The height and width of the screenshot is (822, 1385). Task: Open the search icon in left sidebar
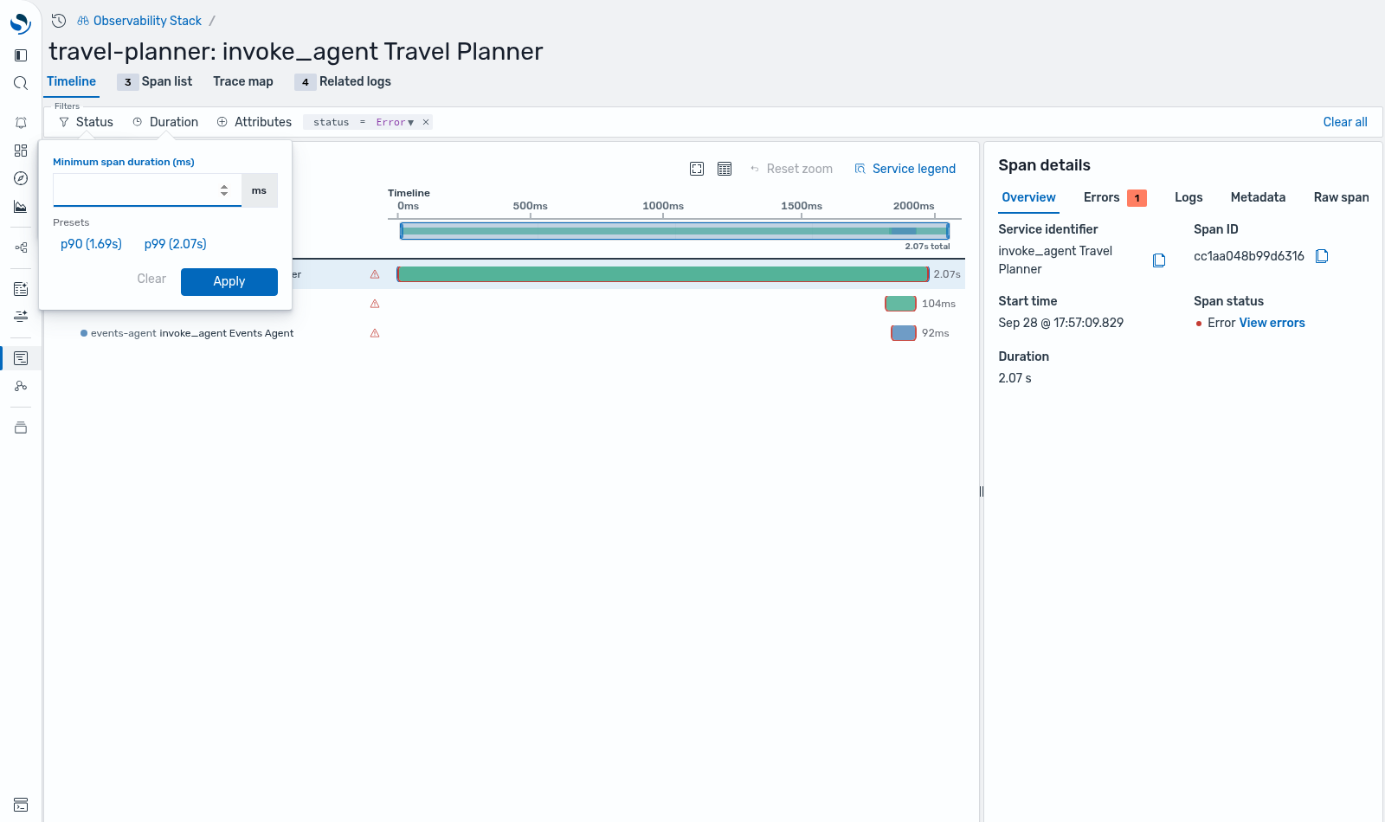click(x=21, y=83)
